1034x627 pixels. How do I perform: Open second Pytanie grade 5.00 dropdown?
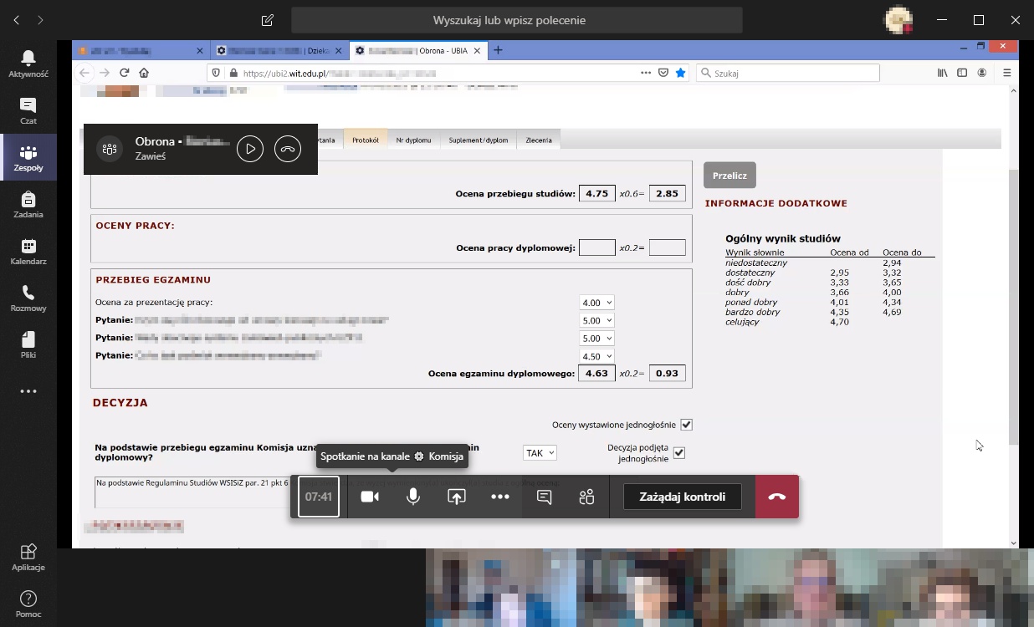tap(596, 339)
